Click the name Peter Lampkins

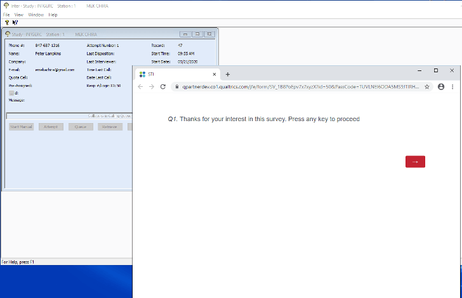48,54
